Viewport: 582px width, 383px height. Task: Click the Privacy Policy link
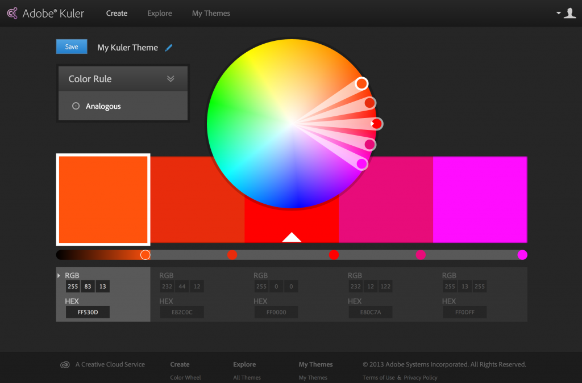(420, 377)
